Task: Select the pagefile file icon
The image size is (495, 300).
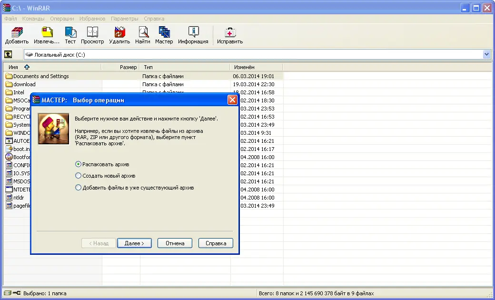Action: click(9, 206)
